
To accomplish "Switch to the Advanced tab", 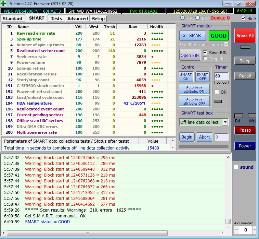I will 77,19.
